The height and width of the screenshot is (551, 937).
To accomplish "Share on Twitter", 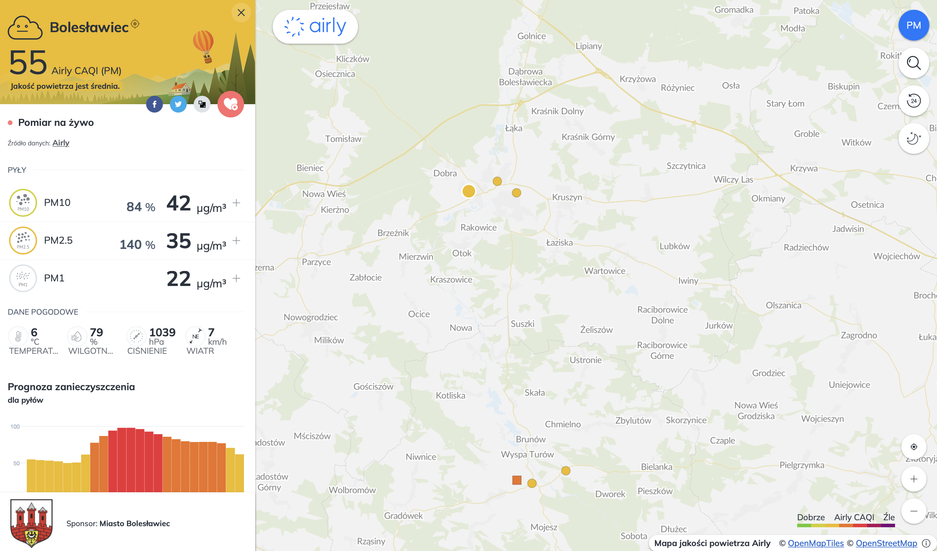I will tap(178, 105).
